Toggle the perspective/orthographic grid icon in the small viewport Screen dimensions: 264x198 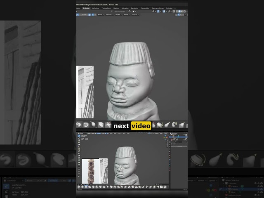click(x=167, y=147)
